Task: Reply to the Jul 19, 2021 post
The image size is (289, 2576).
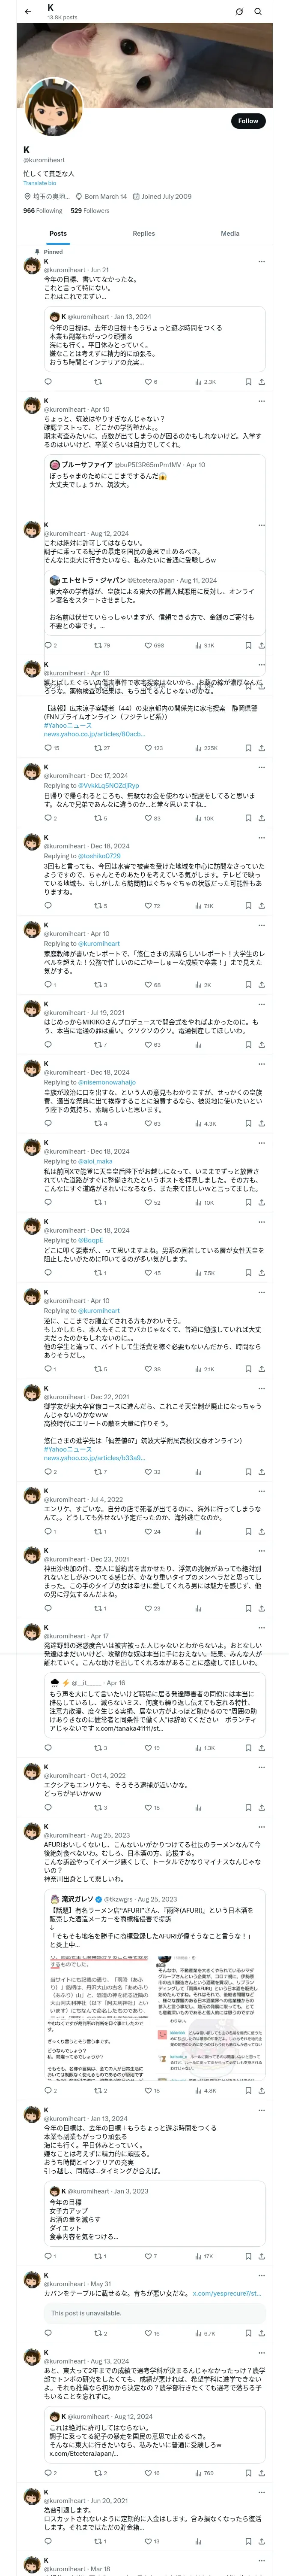Action: [x=48, y=1044]
